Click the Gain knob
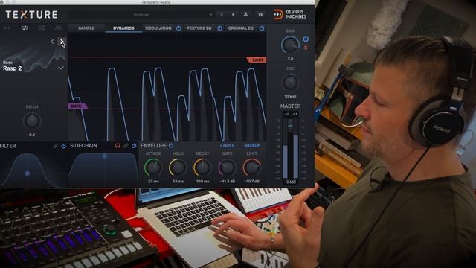 click(x=290, y=45)
